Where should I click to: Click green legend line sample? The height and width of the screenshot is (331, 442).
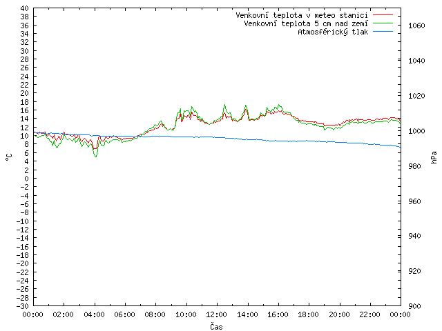(383, 23)
